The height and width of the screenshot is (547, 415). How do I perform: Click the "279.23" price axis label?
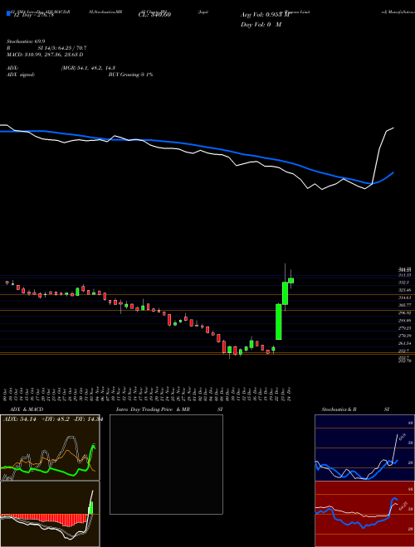(405, 328)
